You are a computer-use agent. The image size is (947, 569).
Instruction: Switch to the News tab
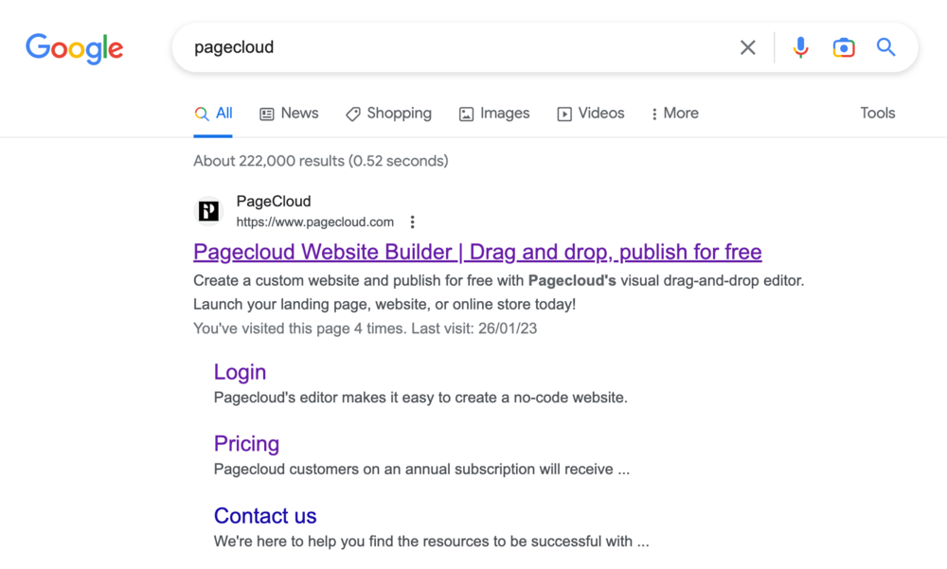289,114
